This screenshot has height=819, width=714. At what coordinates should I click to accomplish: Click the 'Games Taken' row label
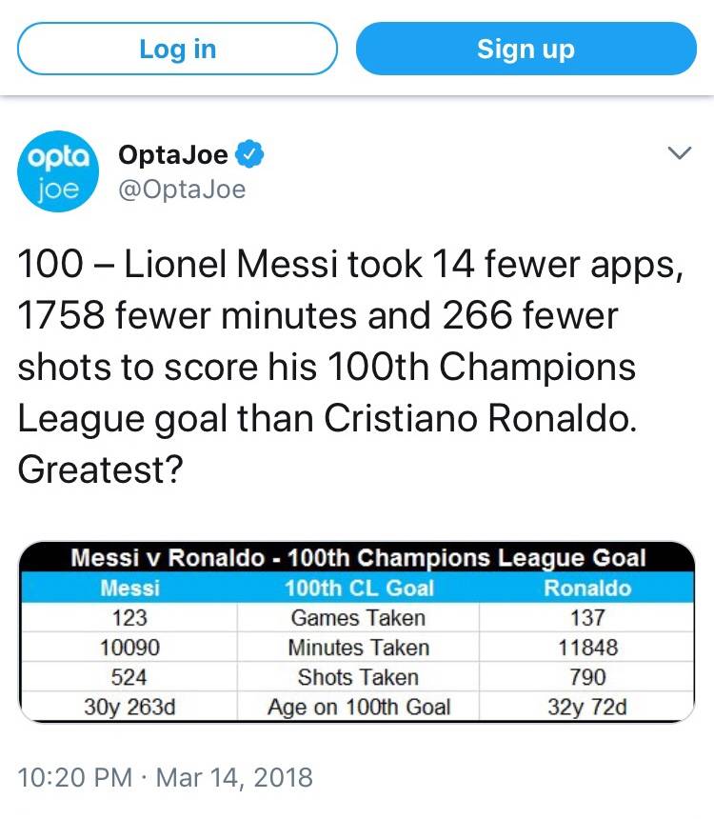358,618
